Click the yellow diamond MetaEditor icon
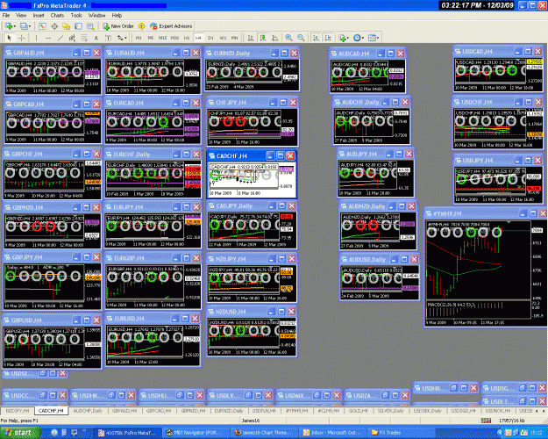Screen dimensions: 548x439 (x=141, y=26)
